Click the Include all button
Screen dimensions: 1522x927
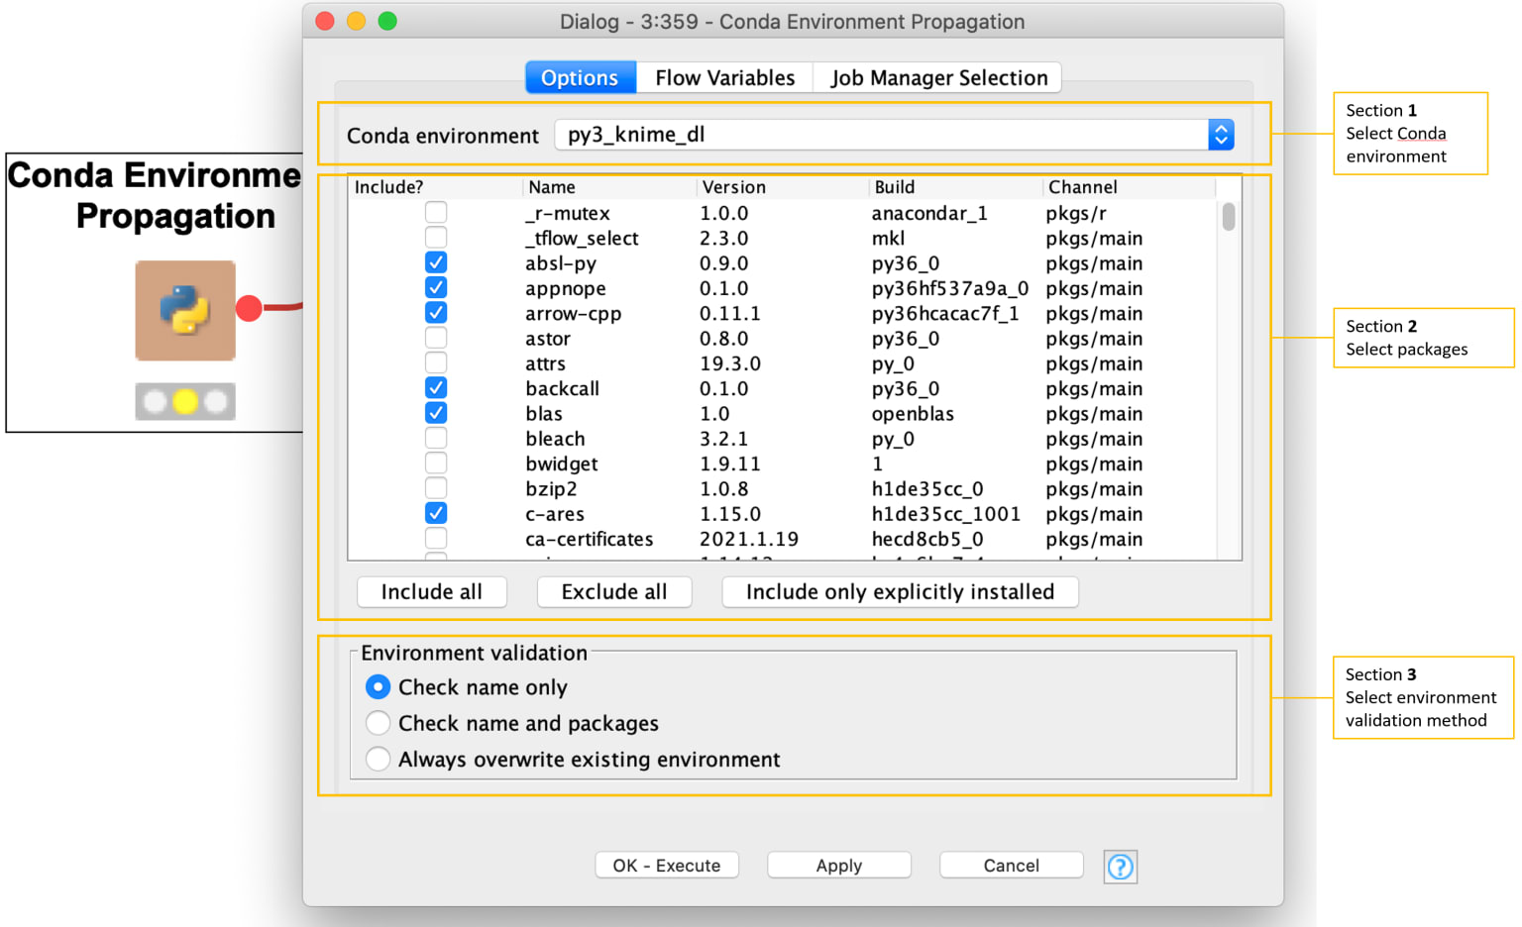coord(432,592)
